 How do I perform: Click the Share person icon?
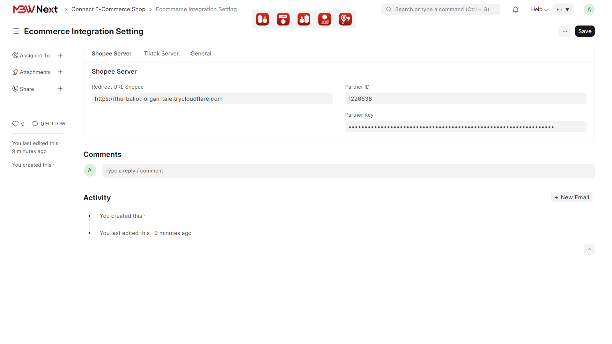[15, 89]
